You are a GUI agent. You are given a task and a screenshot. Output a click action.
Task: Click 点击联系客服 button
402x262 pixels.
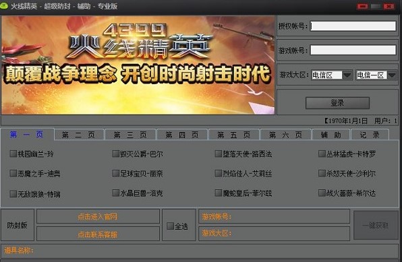click(98, 234)
